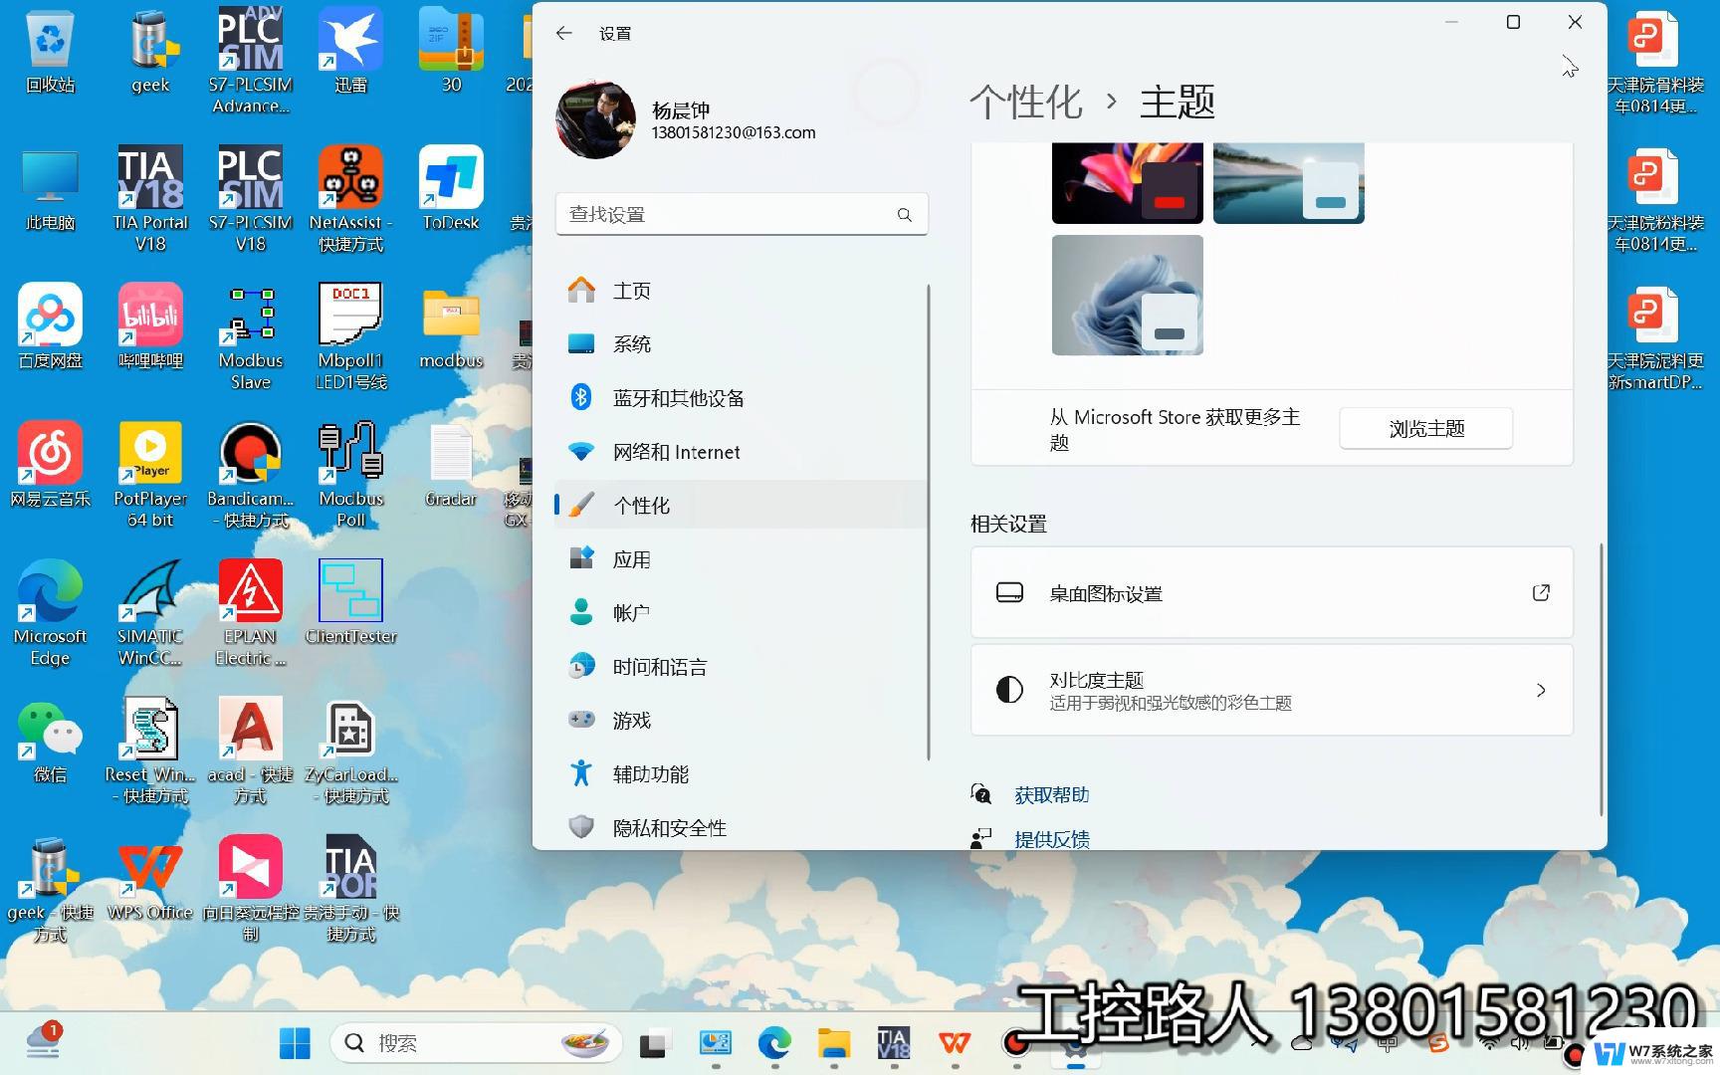The height and width of the screenshot is (1075, 1720).
Task: Open 系统 (System) settings category
Action: pyautogui.click(x=741, y=344)
